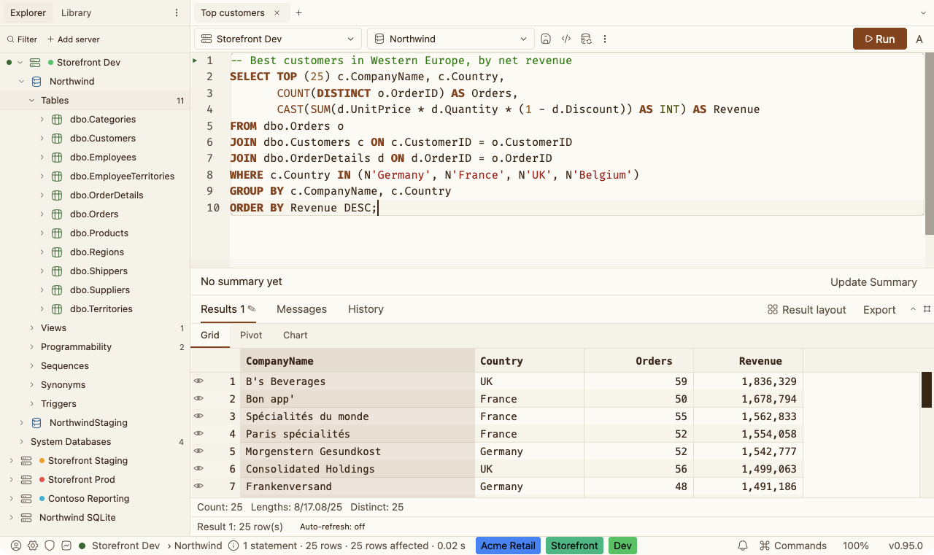
Task: Run the query
Action: [880, 39]
